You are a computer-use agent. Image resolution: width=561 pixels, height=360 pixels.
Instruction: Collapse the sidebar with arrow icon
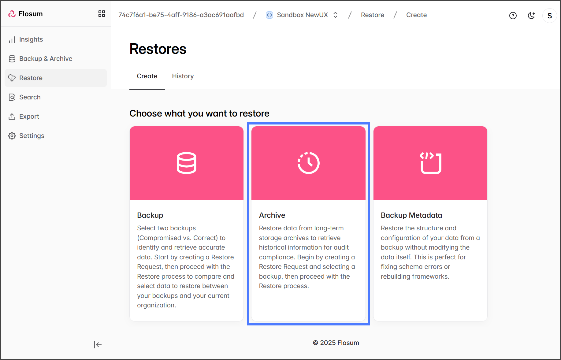(x=98, y=345)
